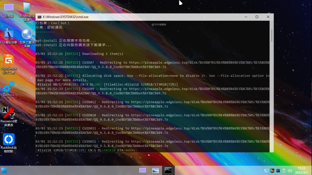Click the volume speaker tray icon
Screen dimensions: 312x175
[x=289, y=171]
